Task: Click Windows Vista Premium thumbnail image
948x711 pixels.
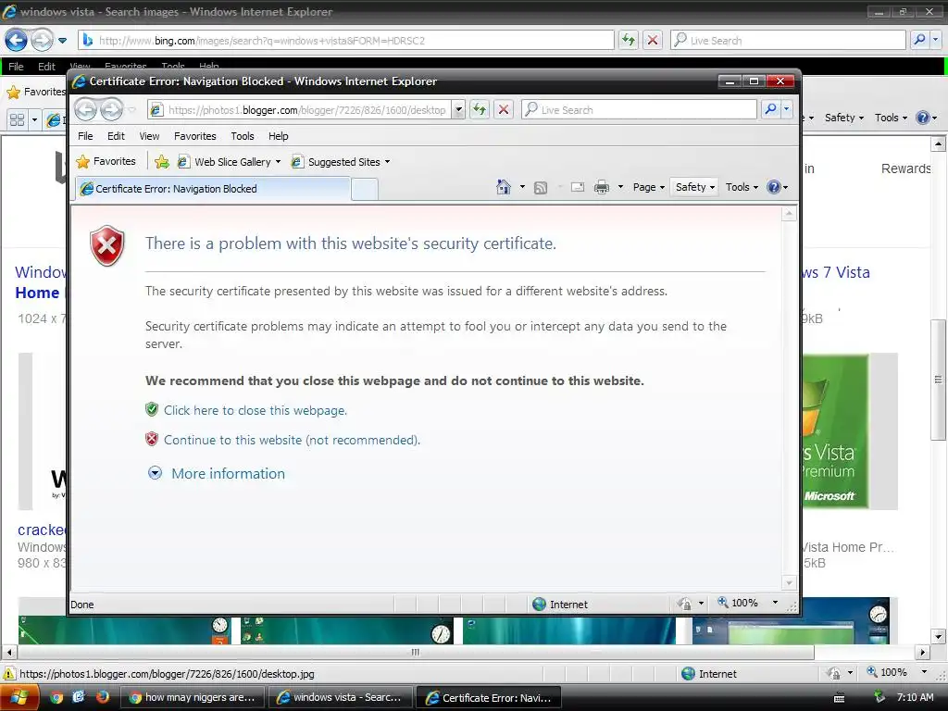Action: click(x=835, y=430)
